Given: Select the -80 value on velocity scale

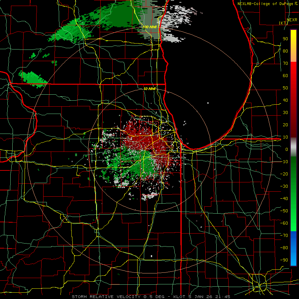Looking at the screenshot, I should pos(284,248).
